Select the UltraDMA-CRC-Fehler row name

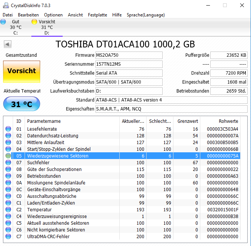point(48,237)
